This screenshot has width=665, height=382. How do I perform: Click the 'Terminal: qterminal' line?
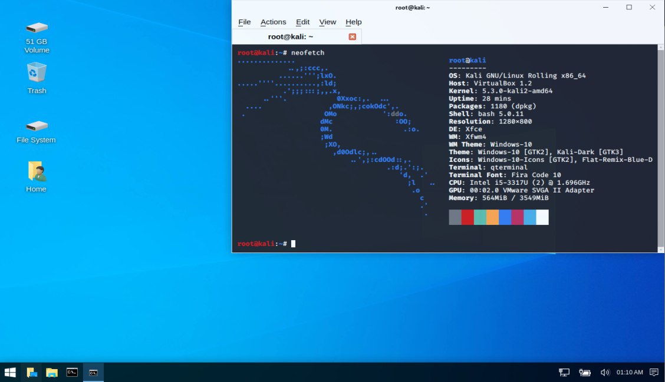tap(488, 167)
